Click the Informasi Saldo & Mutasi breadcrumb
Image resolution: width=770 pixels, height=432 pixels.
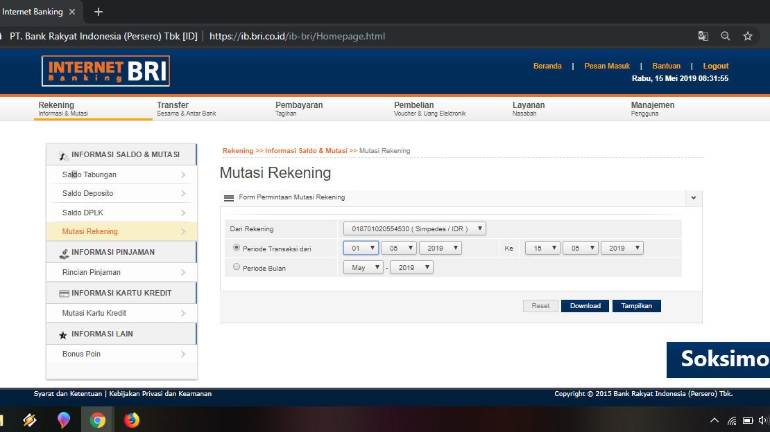(x=306, y=150)
